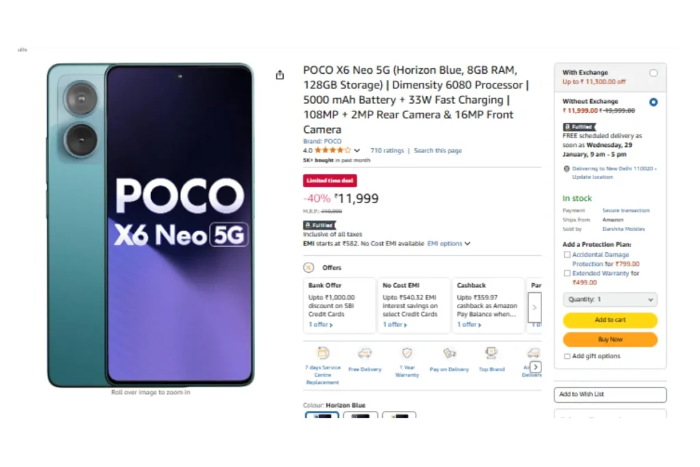Check Extended Warranty for ₹499.00
The height and width of the screenshot is (467, 700).
click(x=567, y=273)
